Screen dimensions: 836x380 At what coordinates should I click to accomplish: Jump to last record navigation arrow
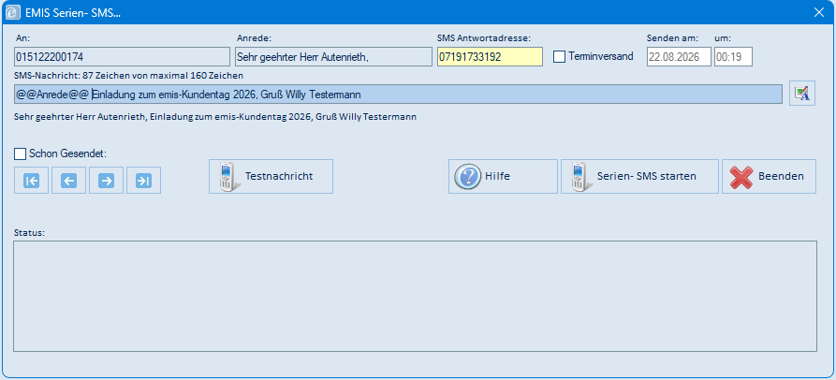(143, 181)
